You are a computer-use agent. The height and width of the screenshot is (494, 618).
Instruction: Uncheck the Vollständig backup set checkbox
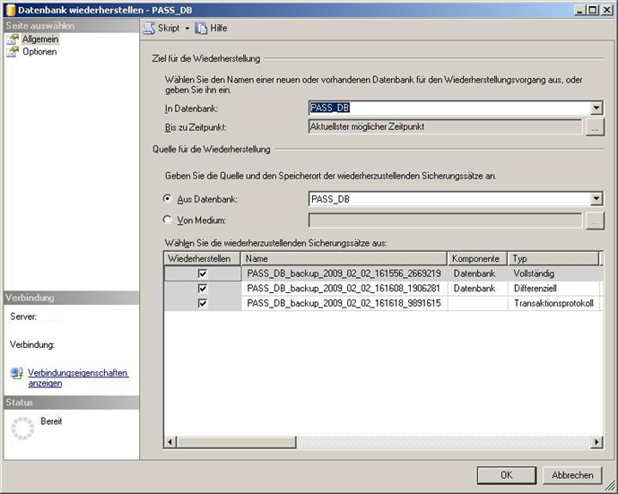point(203,273)
